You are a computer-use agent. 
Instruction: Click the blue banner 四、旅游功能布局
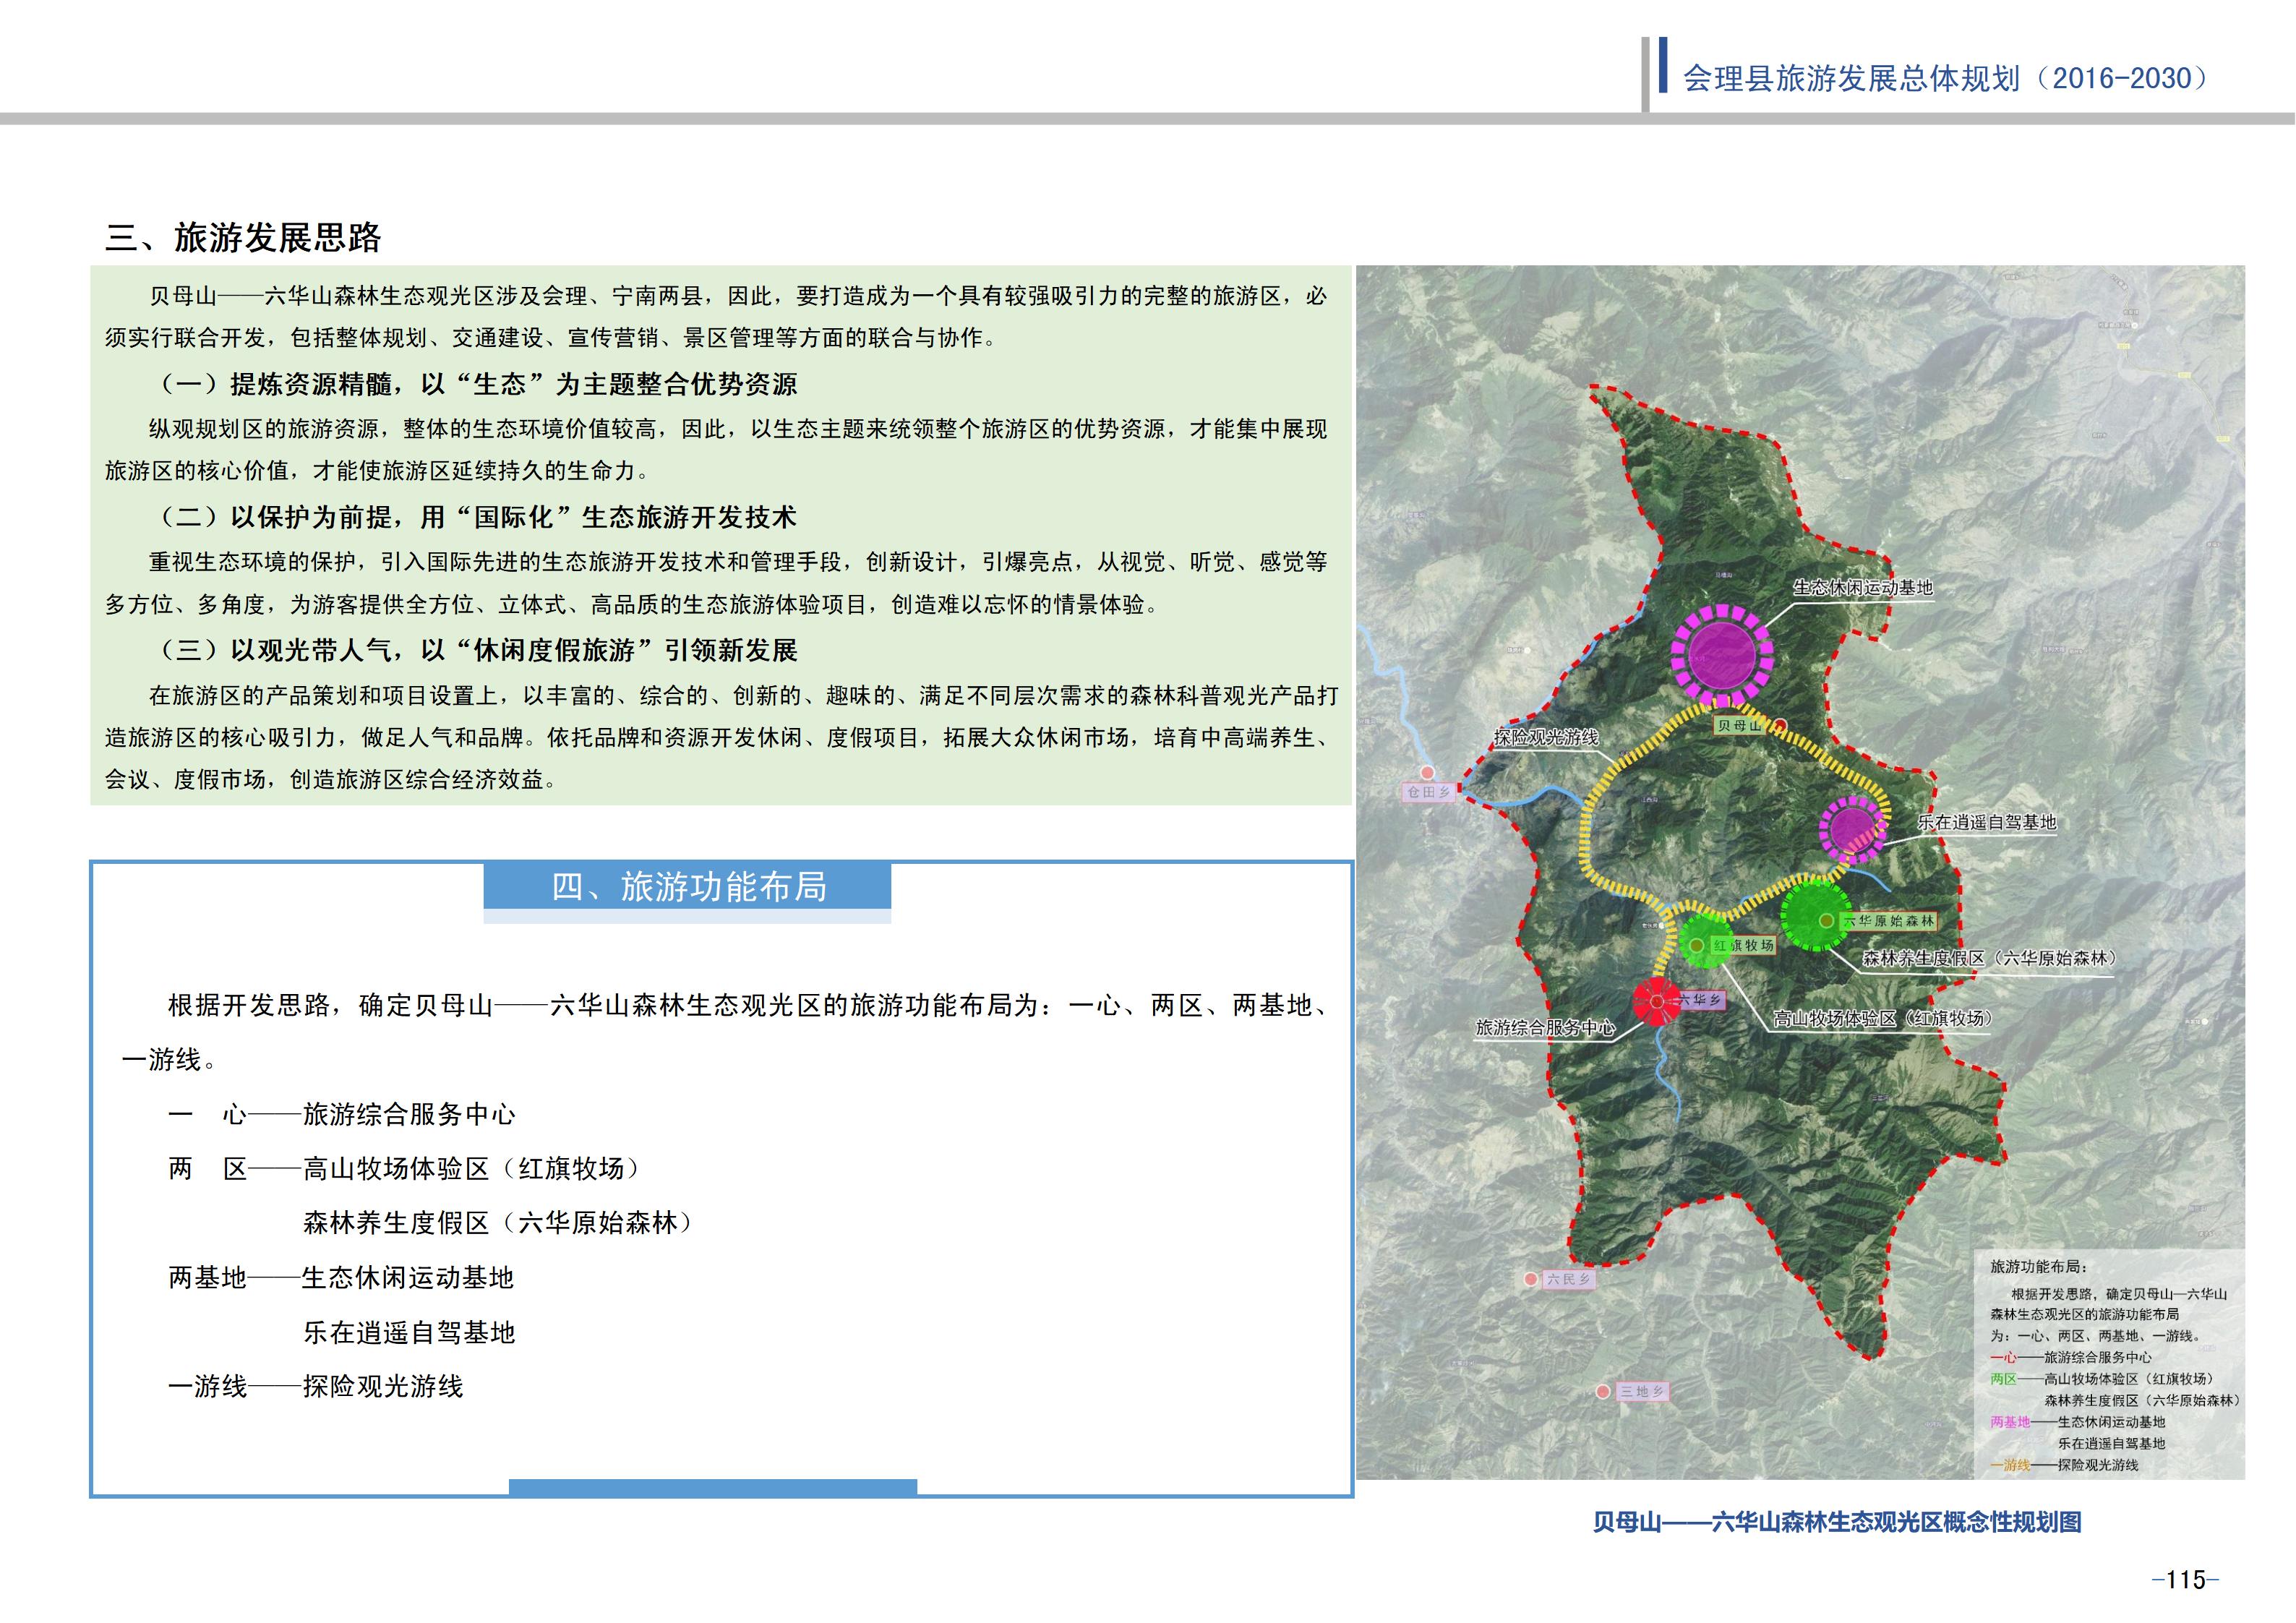click(x=688, y=887)
